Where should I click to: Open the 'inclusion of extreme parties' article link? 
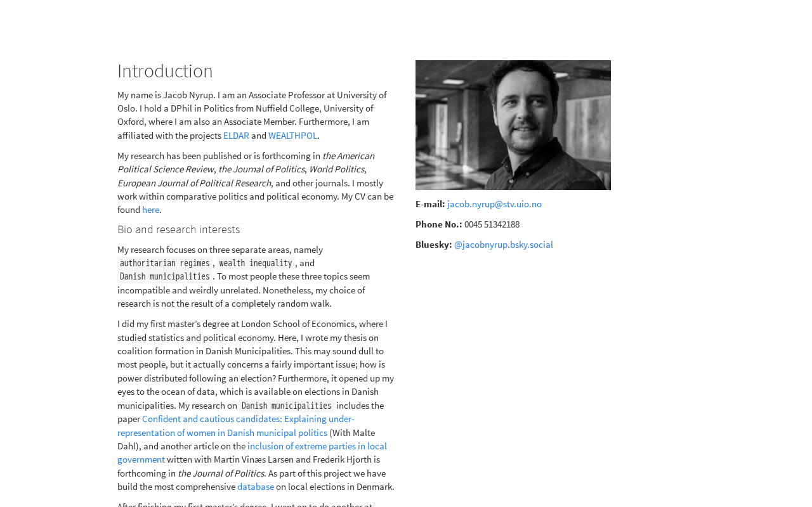point(317,446)
